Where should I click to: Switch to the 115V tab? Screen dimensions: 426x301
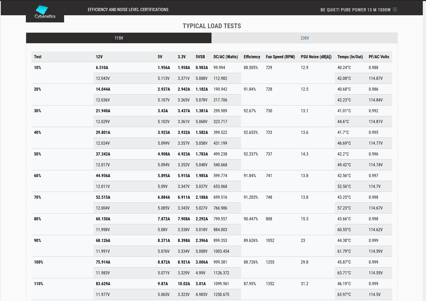[x=119, y=38]
